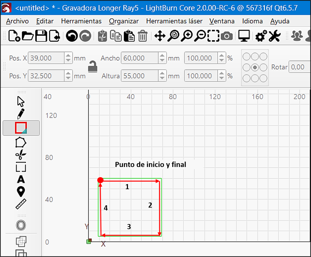Choose the Draw lines pencil tool
This screenshot has width=311, height=257.
[21, 114]
